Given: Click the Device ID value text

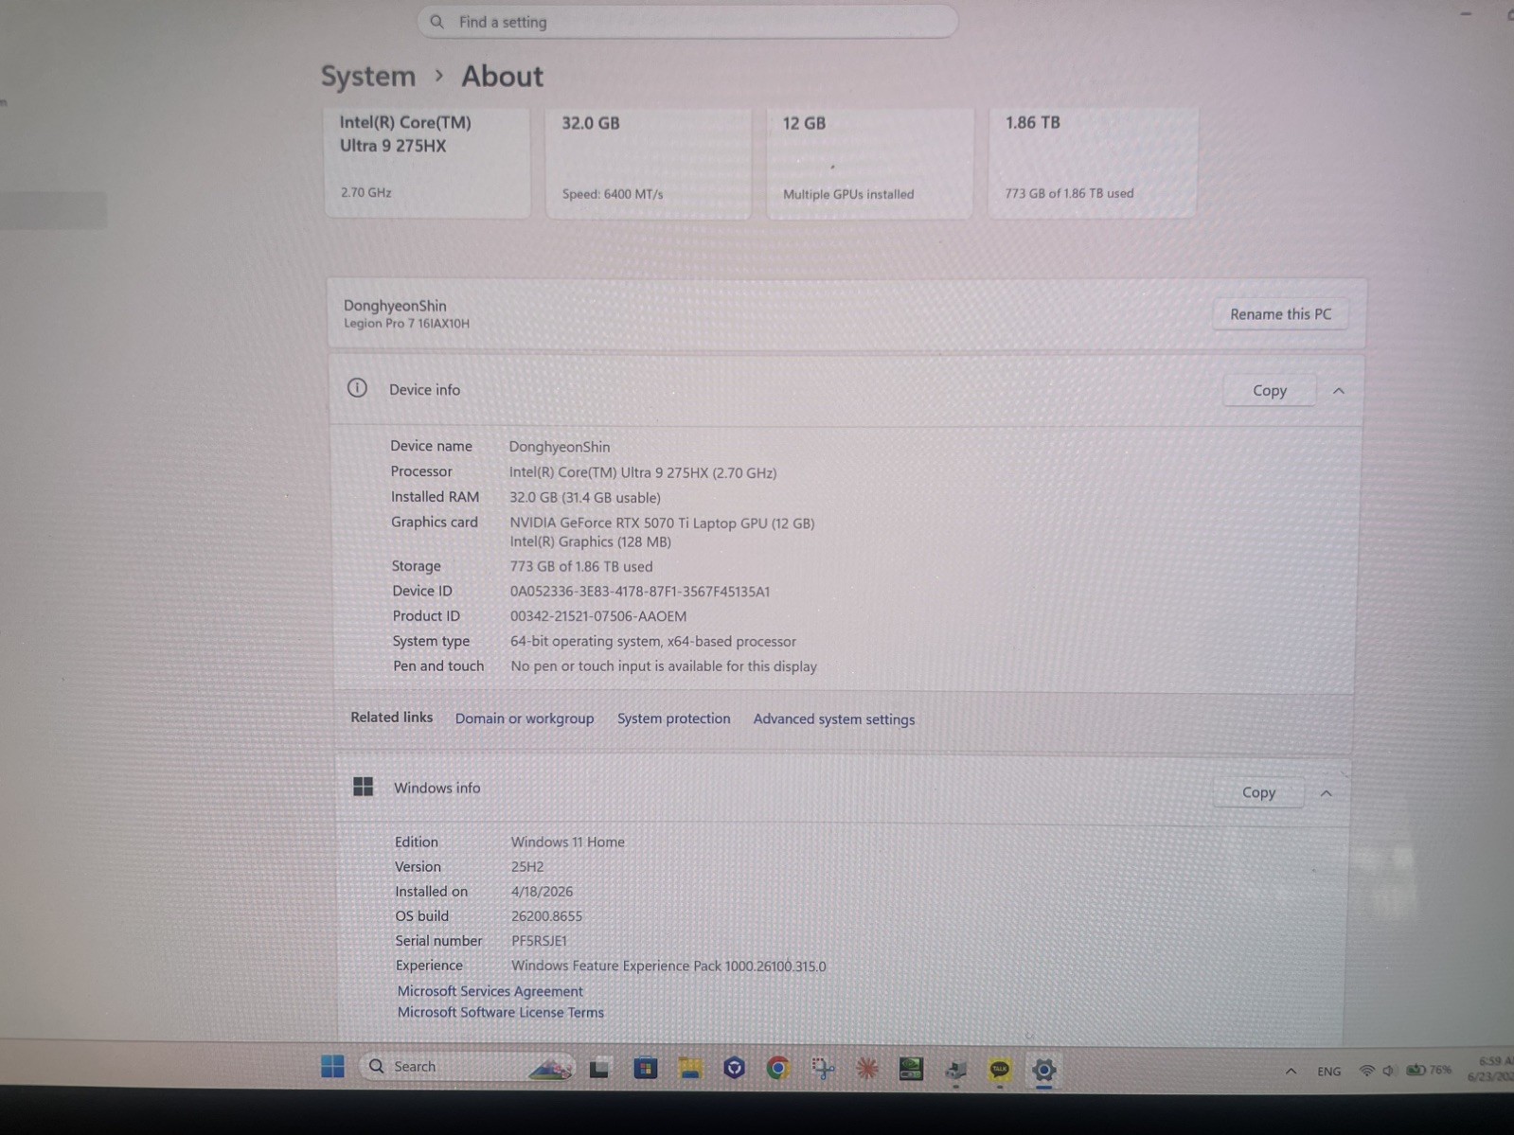Looking at the screenshot, I should click(x=640, y=592).
